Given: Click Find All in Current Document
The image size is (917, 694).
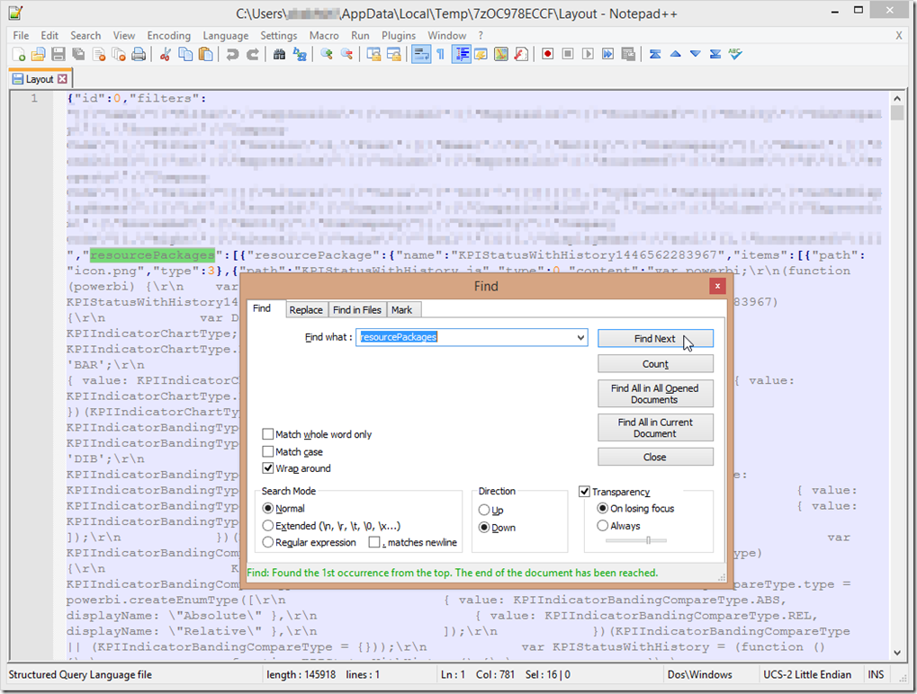Looking at the screenshot, I should point(655,428).
